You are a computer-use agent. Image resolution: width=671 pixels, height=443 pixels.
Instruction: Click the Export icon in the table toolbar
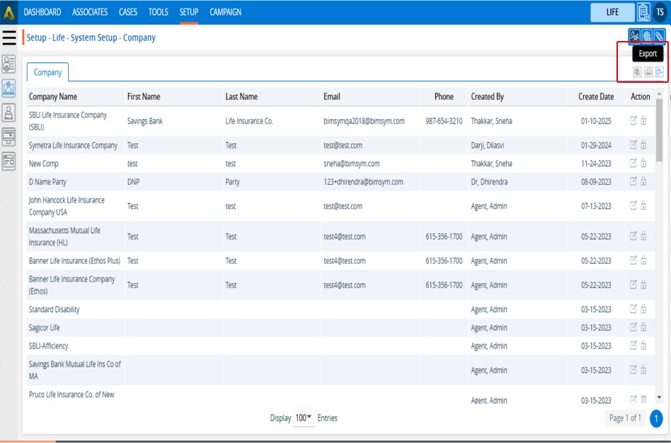click(x=659, y=72)
